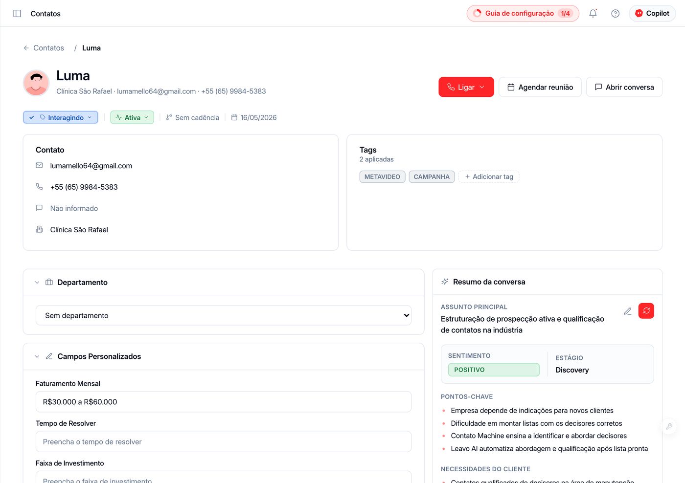Collapse the Campos Personalizados section
Viewport: 685px width, 483px height.
click(37, 356)
